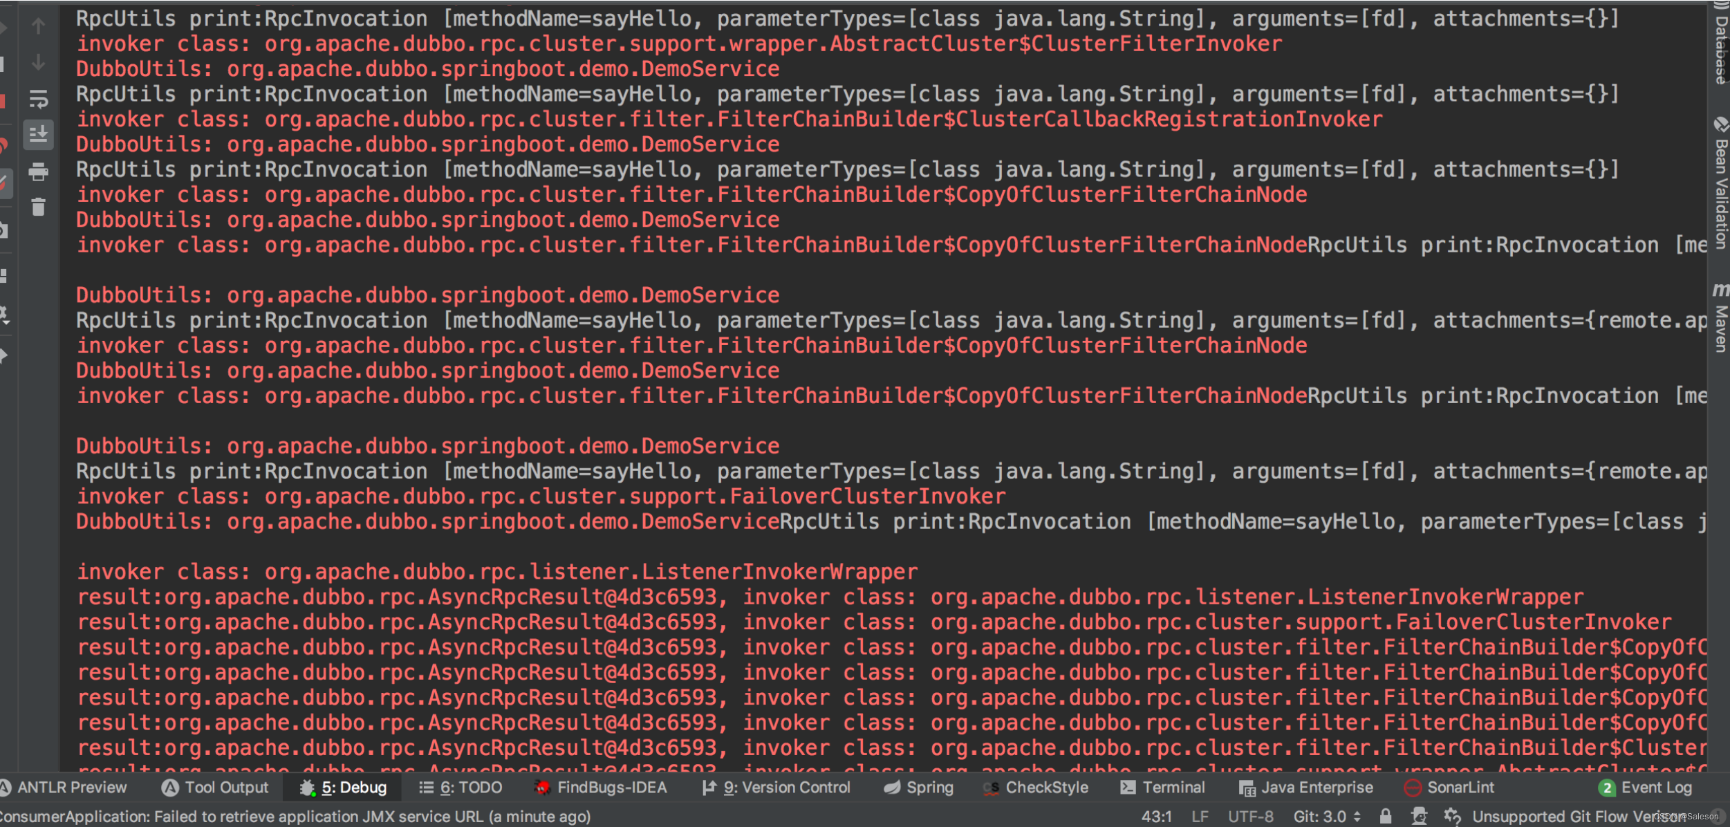Click the ClusterCallbackRegistrationInvoker invoker class line
1730x827 pixels.
[729, 120]
